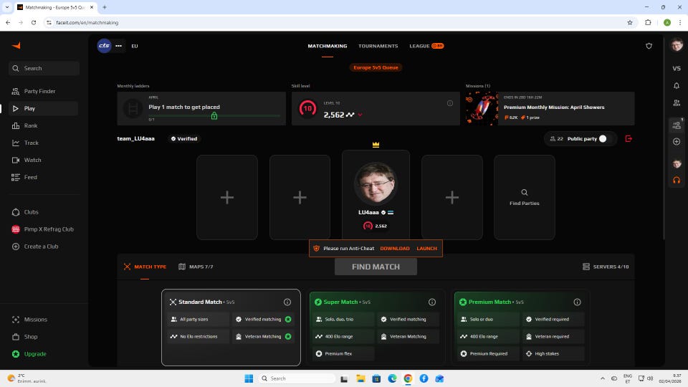Screen dimensions: 688x387
Task: Select the MAPS 7/7 tab
Action: coord(196,267)
